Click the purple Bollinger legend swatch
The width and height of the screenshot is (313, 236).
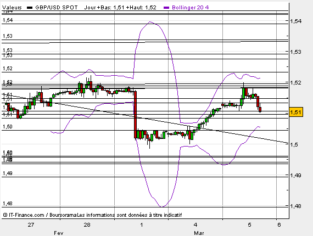(166, 8)
